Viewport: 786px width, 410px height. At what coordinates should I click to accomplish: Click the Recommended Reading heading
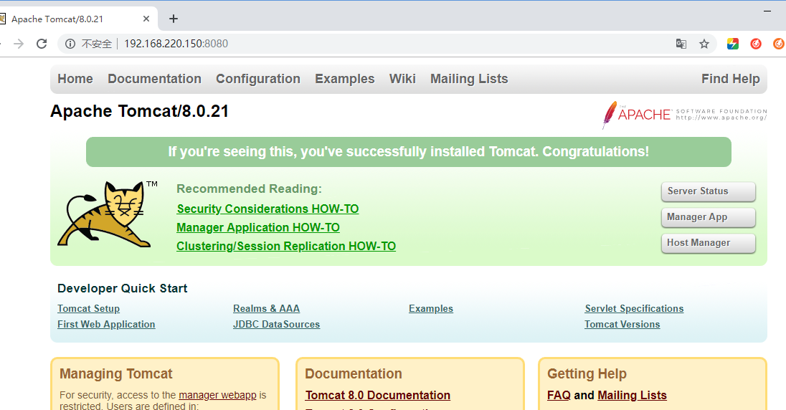pos(249,189)
